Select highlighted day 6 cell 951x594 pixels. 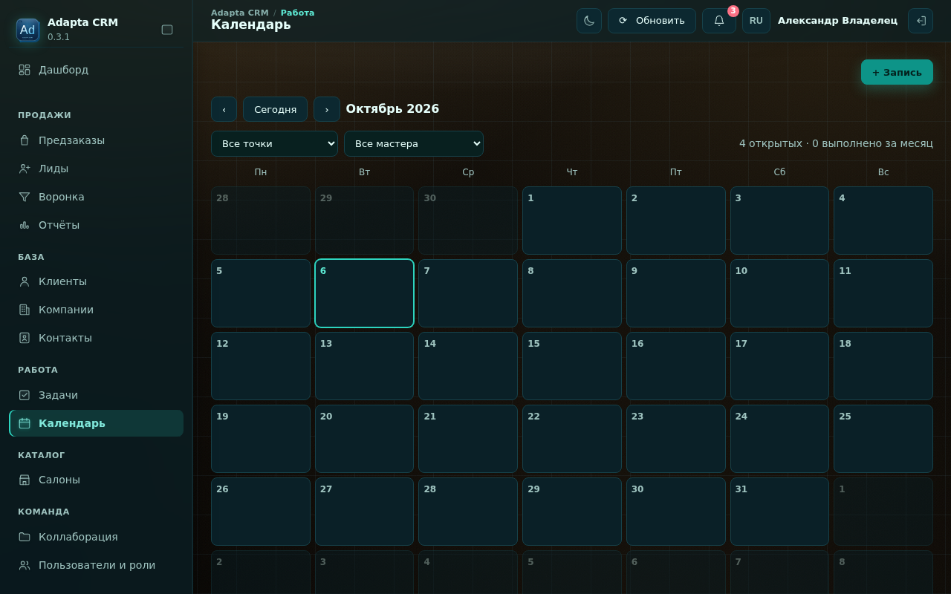[364, 293]
